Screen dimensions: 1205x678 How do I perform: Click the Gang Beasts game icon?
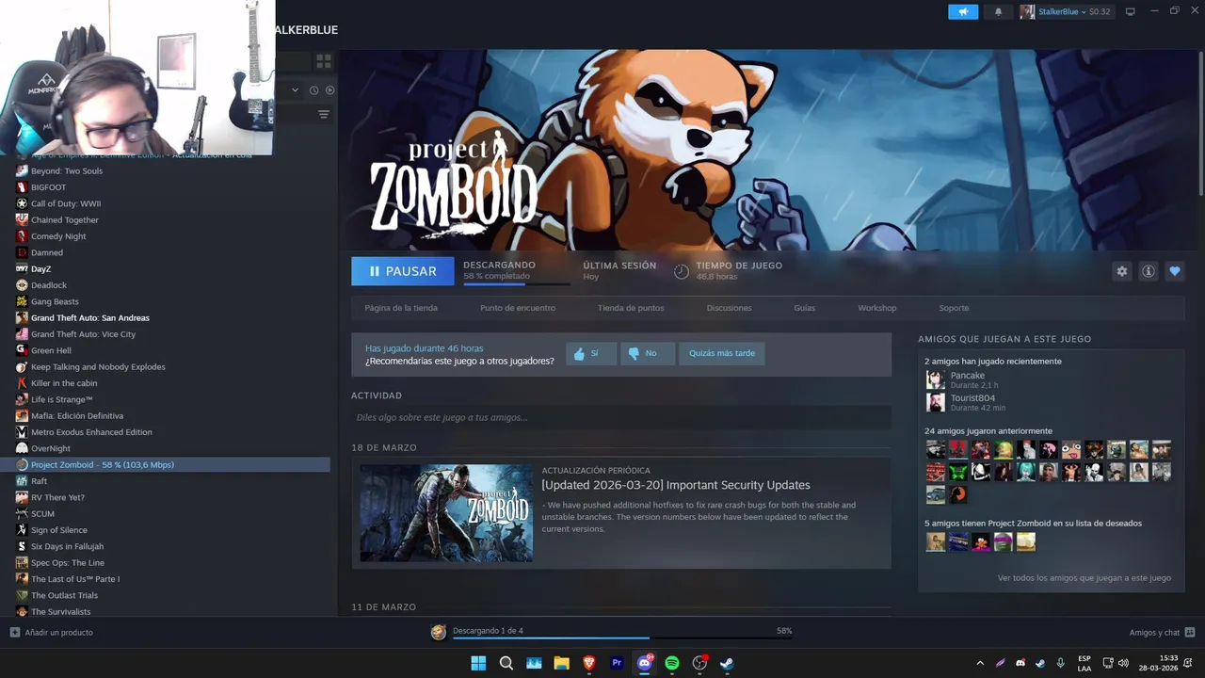23,301
